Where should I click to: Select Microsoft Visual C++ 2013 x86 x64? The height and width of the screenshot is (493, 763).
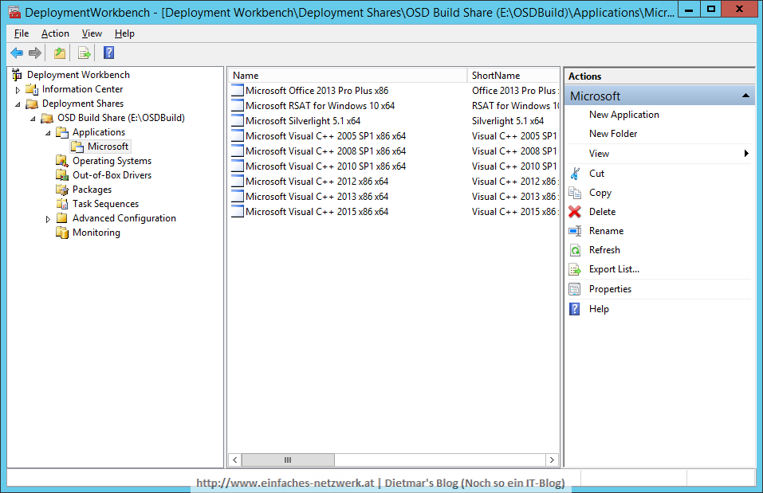point(317,197)
